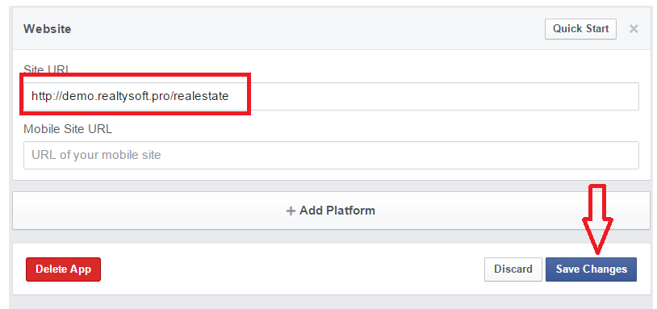Image resolution: width=657 pixels, height=309 pixels.
Task: Focus the Site URL input field
Action: click(331, 96)
